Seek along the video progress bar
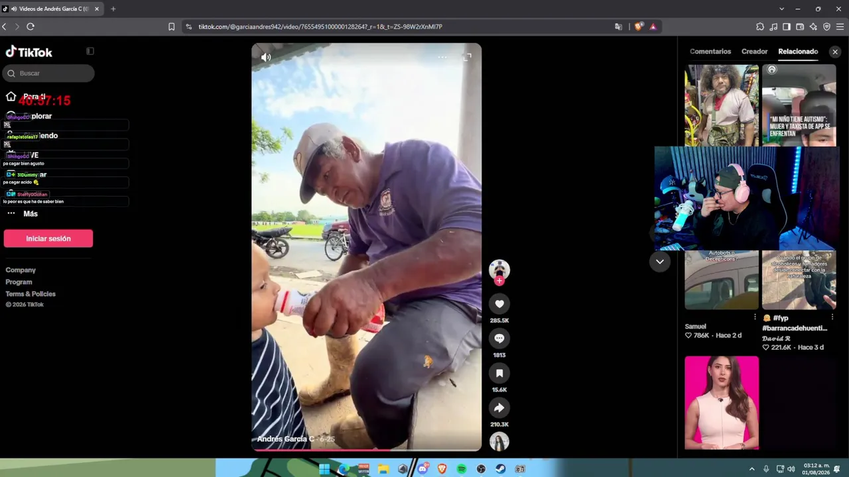Screen dimensions: 849x477 click(366, 450)
